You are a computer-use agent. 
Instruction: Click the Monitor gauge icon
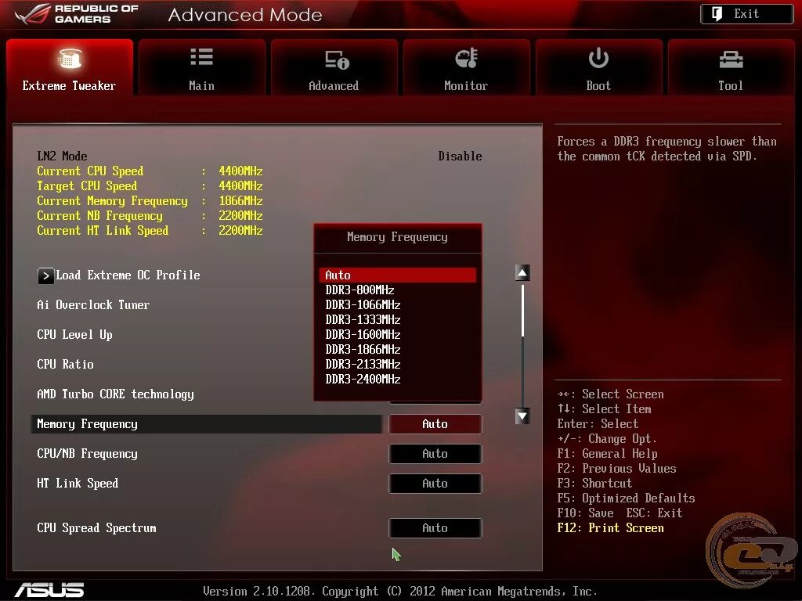466,58
